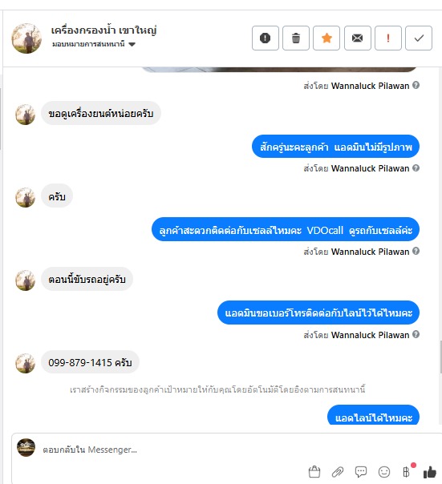442x484 pixels.
Task: Mark conversation as spam with exclamation circle icon
Action: click(266, 38)
